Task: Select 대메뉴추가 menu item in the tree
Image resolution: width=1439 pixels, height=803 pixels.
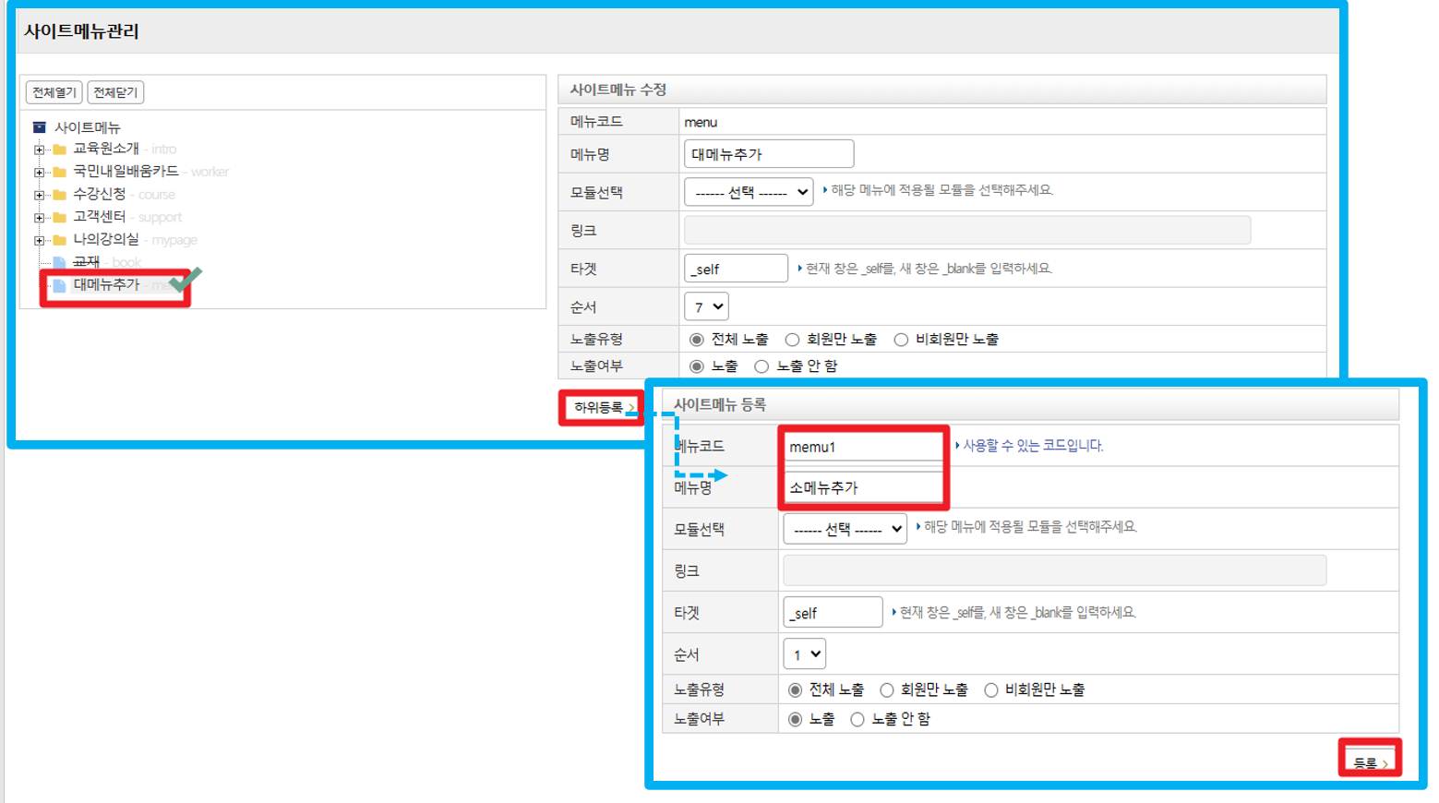Action: tap(106, 285)
